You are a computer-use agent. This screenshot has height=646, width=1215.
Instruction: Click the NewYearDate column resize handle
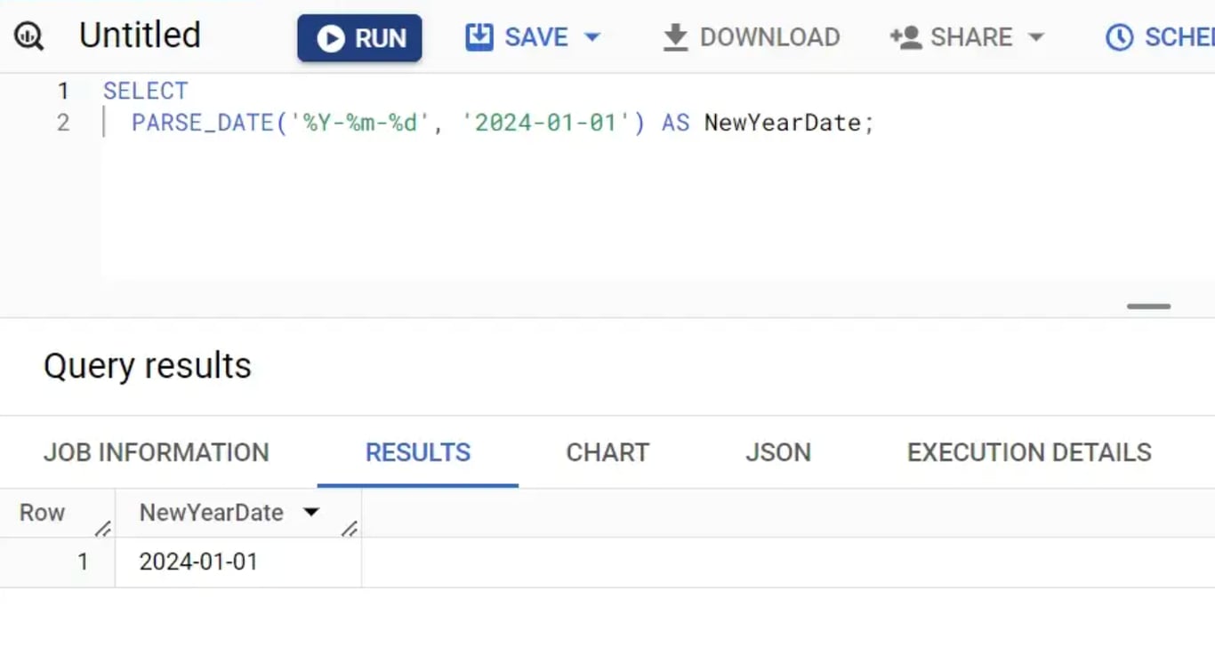point(350,529)
